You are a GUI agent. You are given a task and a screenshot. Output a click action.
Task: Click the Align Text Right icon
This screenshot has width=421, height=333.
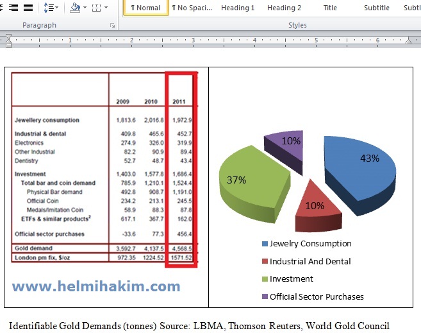click(x=13, y=7)
